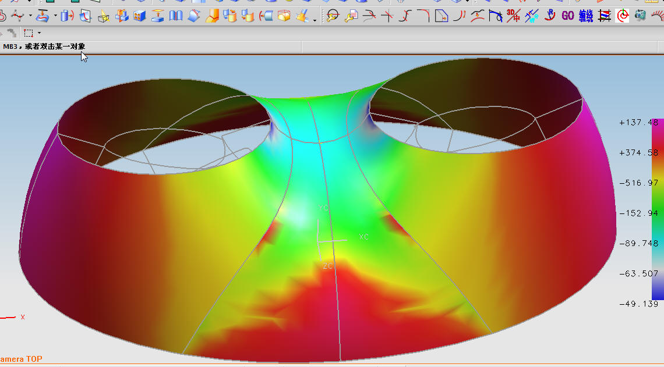Select the blue curve with a loop icon
664x367 pixels.
click(496, 16)
